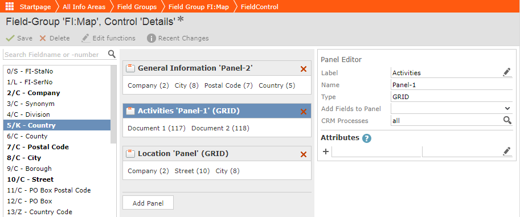Remove the Location panel via X icon
Image resolution: width=520 pixels, height=217 pixels.
[x=303, y=154]
